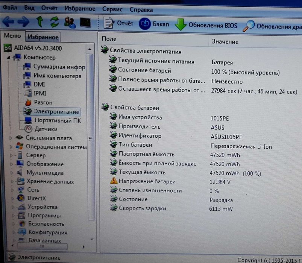Select Имя компьютера tree item
The width and height of the screenshot is (302, 263).
pyautogui.click(x=52, y=76)
